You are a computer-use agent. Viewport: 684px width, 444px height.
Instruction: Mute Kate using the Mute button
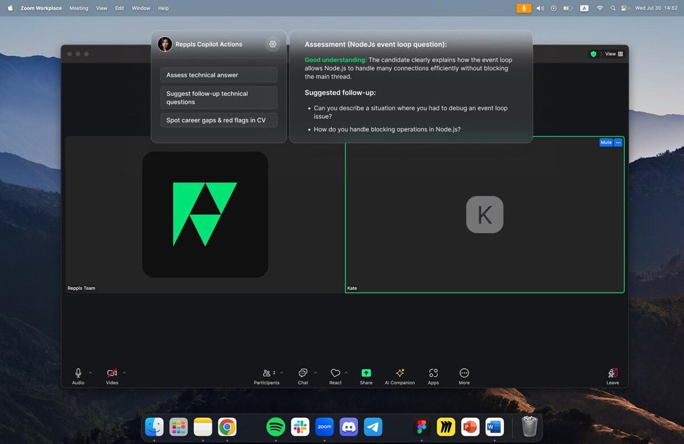coord(606,142)
